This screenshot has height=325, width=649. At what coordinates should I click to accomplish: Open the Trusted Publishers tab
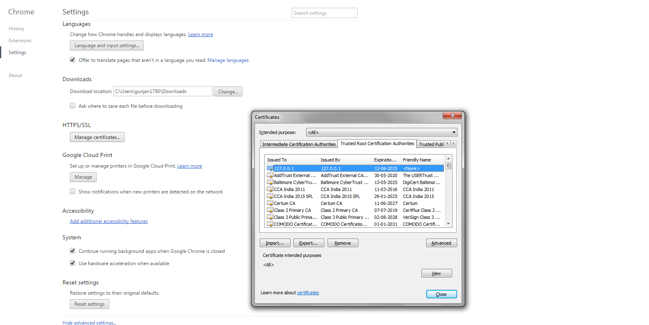tap(431, 144)
